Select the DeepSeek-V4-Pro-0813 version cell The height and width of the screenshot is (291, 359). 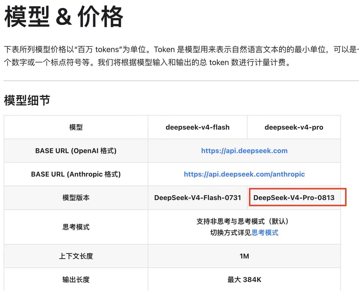pyautogui.click(x=294, y=198)
